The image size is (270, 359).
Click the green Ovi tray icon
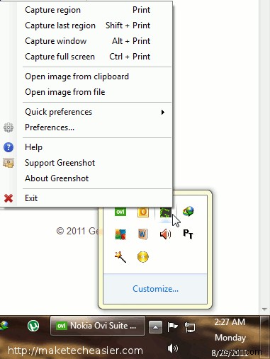click(x=120, y=212)
